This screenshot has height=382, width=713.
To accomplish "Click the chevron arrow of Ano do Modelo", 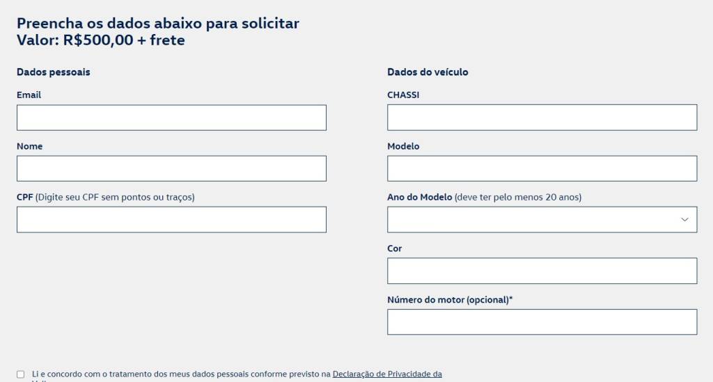I will [x=684, y=220].
